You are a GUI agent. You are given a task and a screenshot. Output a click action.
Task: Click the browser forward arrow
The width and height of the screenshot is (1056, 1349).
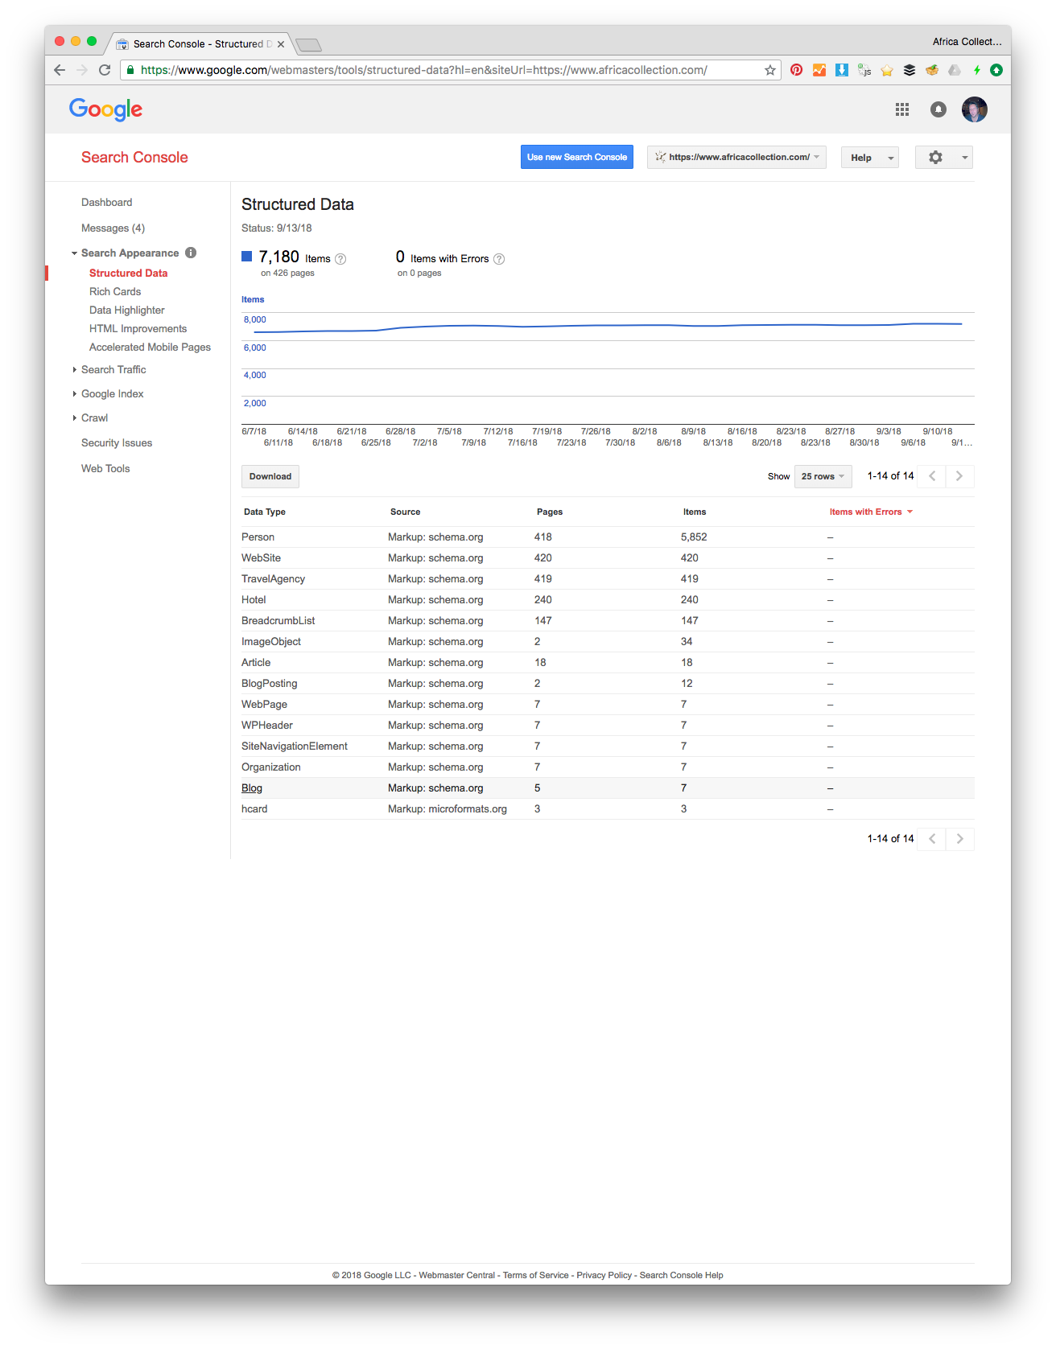pyautogui.click(x=81, y=70)
